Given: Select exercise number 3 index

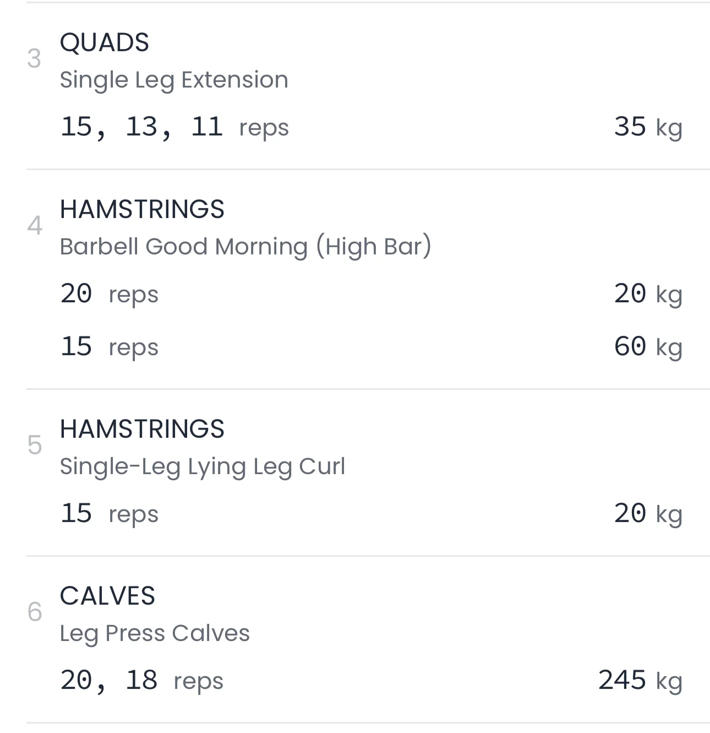Looking at the screenshot, I should point(34,59).
